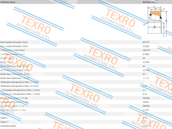Select the Breite des Außenrings C (inch) label
Image resolution: width=172 pixels, height=129 pixels.
pyautogui.click(x=15, y=78)
